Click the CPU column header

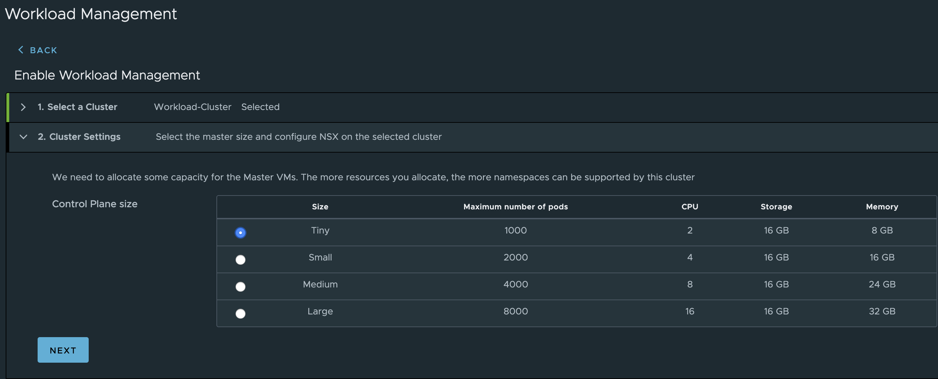pos(690,207)
